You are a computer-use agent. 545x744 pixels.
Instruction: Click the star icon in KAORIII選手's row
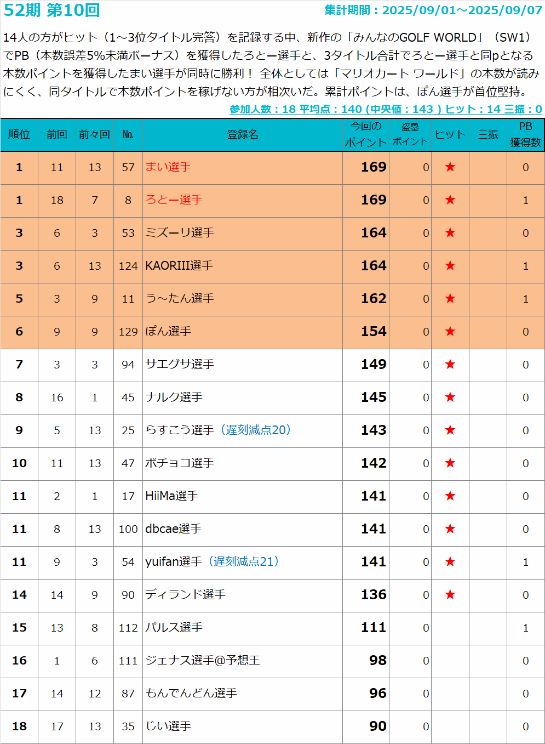(450, 266)
